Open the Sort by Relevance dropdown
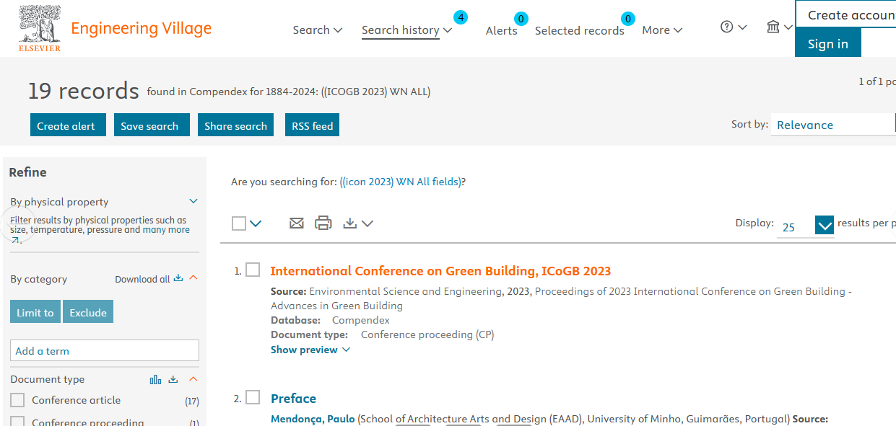 (x=833, y=124)
